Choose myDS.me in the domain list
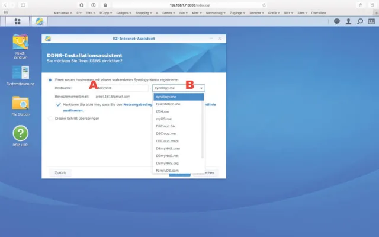 (179, 118)
